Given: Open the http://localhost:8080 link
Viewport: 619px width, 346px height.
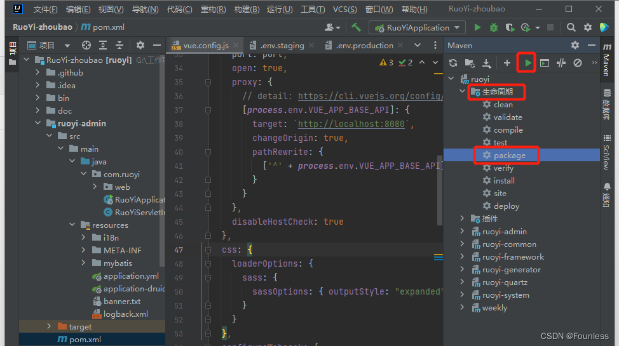Looking at the screenshot, I should click(351, 124).
